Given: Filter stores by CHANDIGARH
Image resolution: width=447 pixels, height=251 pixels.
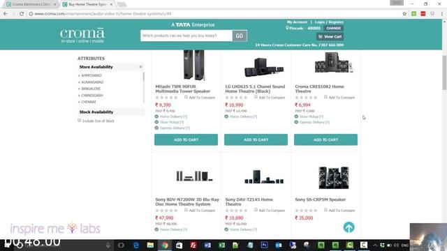Looking at the screenshot, I should coord(92,96).
